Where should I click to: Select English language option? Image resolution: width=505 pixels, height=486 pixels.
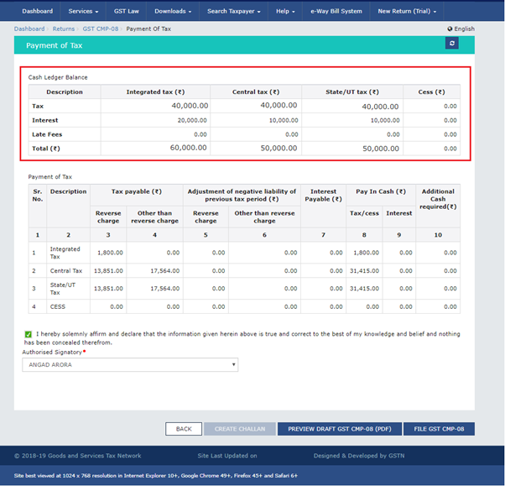click(x=464, y=29)
